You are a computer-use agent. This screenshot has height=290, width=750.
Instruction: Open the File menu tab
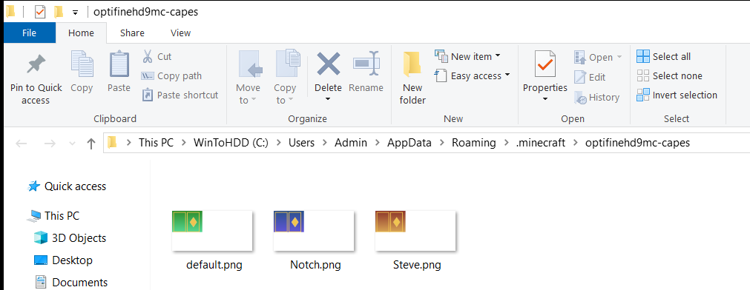[29, 33]
